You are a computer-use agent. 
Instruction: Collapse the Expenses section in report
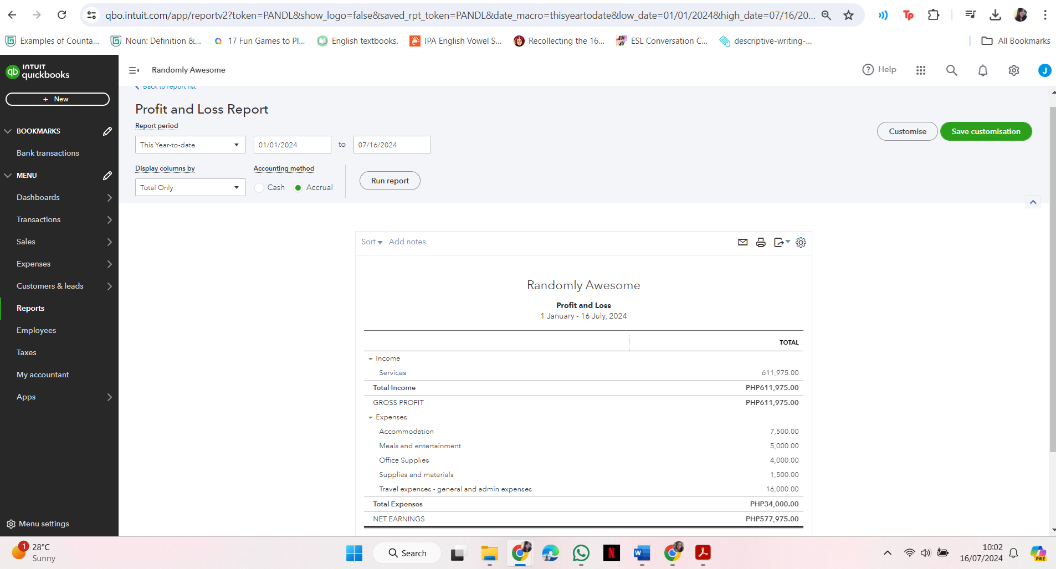coord(371,418)
